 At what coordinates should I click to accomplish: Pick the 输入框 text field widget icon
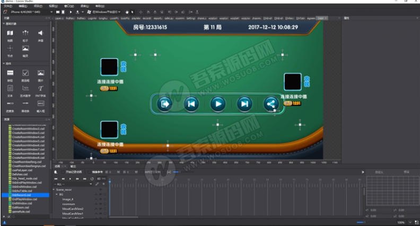coord(40,103)
